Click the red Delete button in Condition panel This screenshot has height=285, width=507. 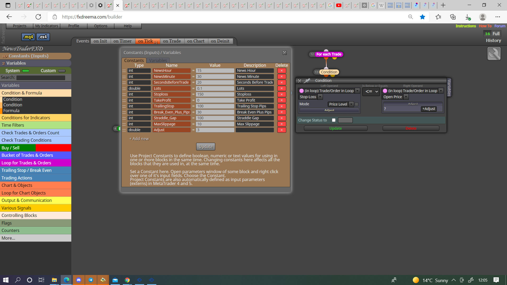click(x=411, y=129)
